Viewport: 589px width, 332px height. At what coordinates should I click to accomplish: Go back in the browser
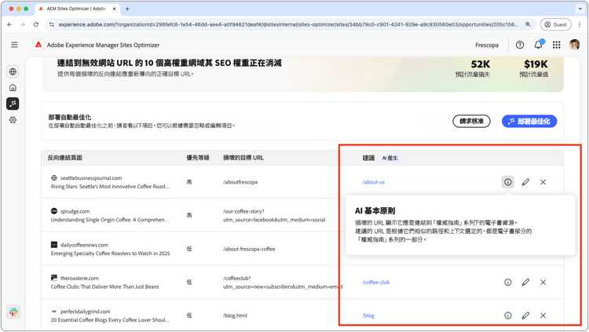point(9,24)
